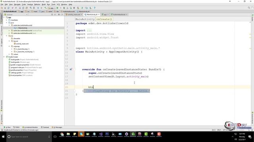Click the Find magnifier toolbar icon
The image size is (254, 142).
click(x=31, y=8)
